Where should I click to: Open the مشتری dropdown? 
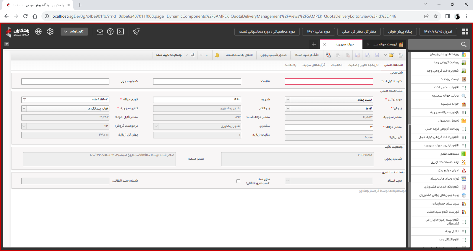point(156,126)
